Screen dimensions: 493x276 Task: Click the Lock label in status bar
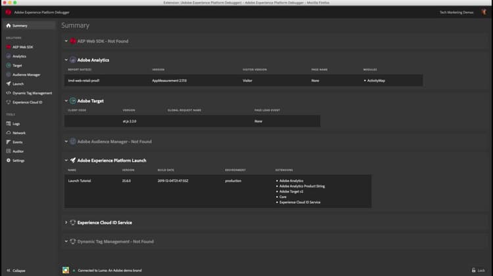pyautogui.click(x=481, y=270)
